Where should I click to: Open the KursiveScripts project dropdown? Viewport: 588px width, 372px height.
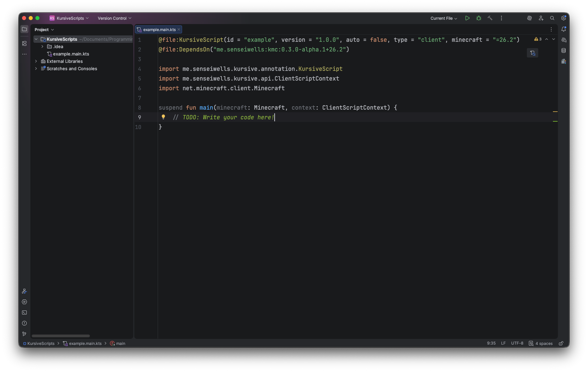pyautogui.click(x=69, y=18)
